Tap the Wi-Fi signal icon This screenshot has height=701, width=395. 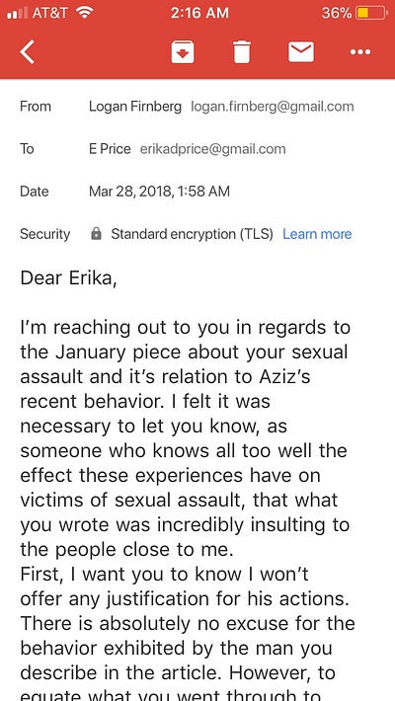84,13
